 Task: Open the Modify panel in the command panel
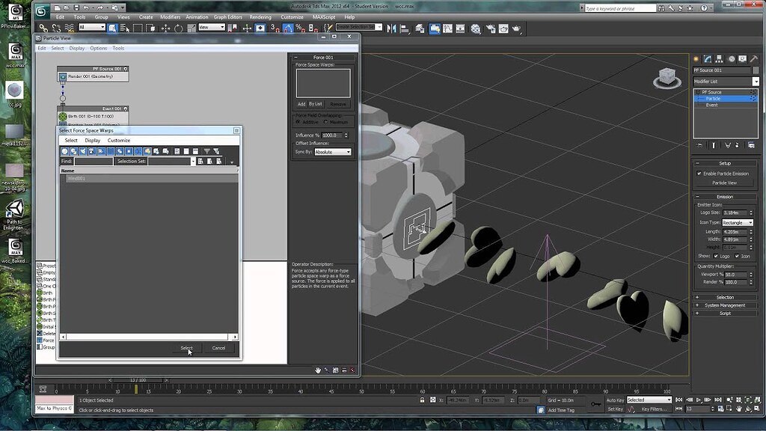pyautogui.click(x=706, y=58)
